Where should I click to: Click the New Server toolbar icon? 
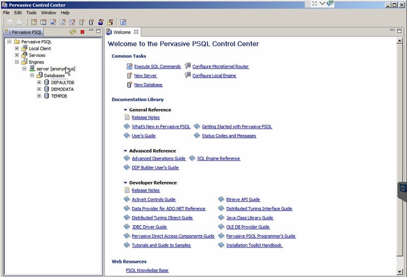[82, 22]
